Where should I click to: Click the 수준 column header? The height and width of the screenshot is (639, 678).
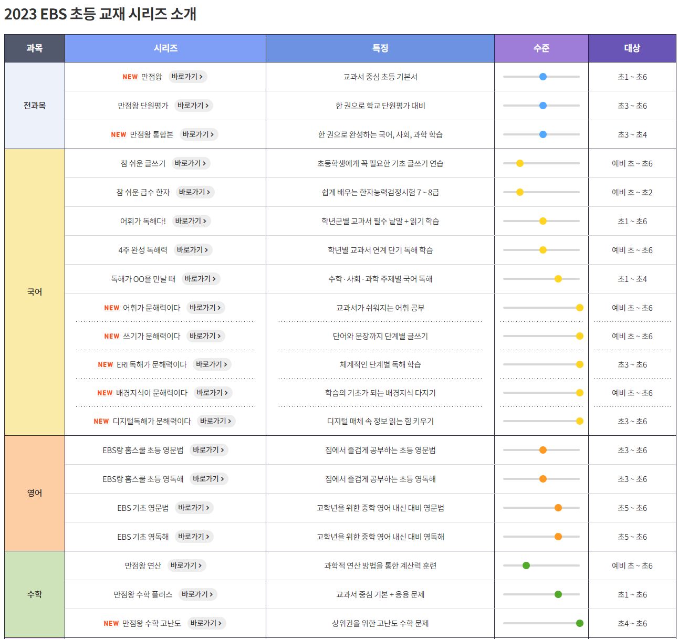tap(541, 48)
